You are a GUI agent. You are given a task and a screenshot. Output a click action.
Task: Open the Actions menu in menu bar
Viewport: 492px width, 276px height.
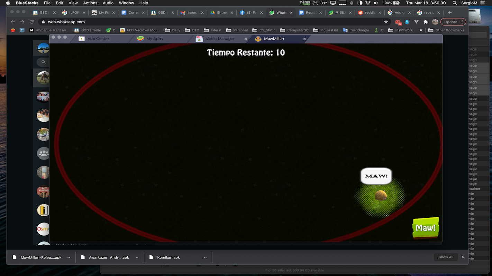[90, 3]
